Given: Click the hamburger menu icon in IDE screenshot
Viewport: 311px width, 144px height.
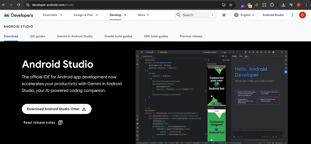Looking at the screenshot, I should (x=142, y=52).
